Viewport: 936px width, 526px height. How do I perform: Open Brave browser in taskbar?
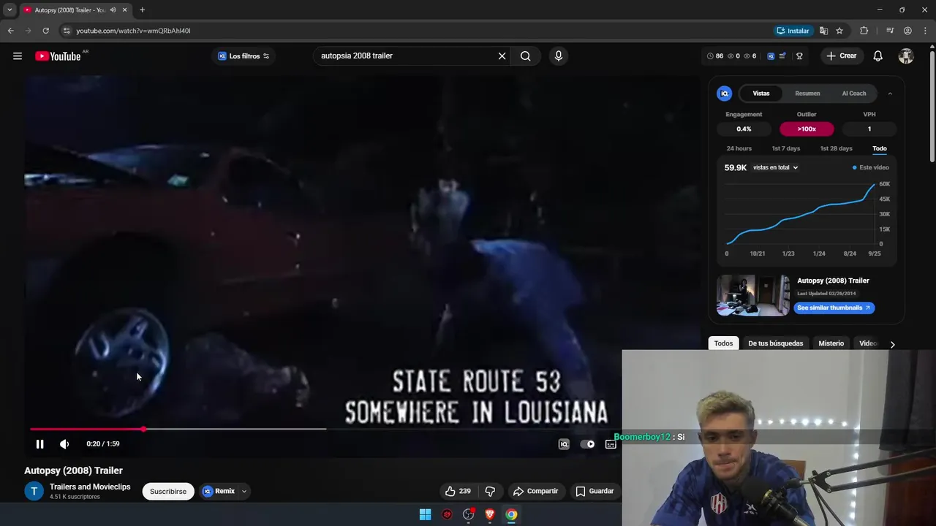(490, 514)
